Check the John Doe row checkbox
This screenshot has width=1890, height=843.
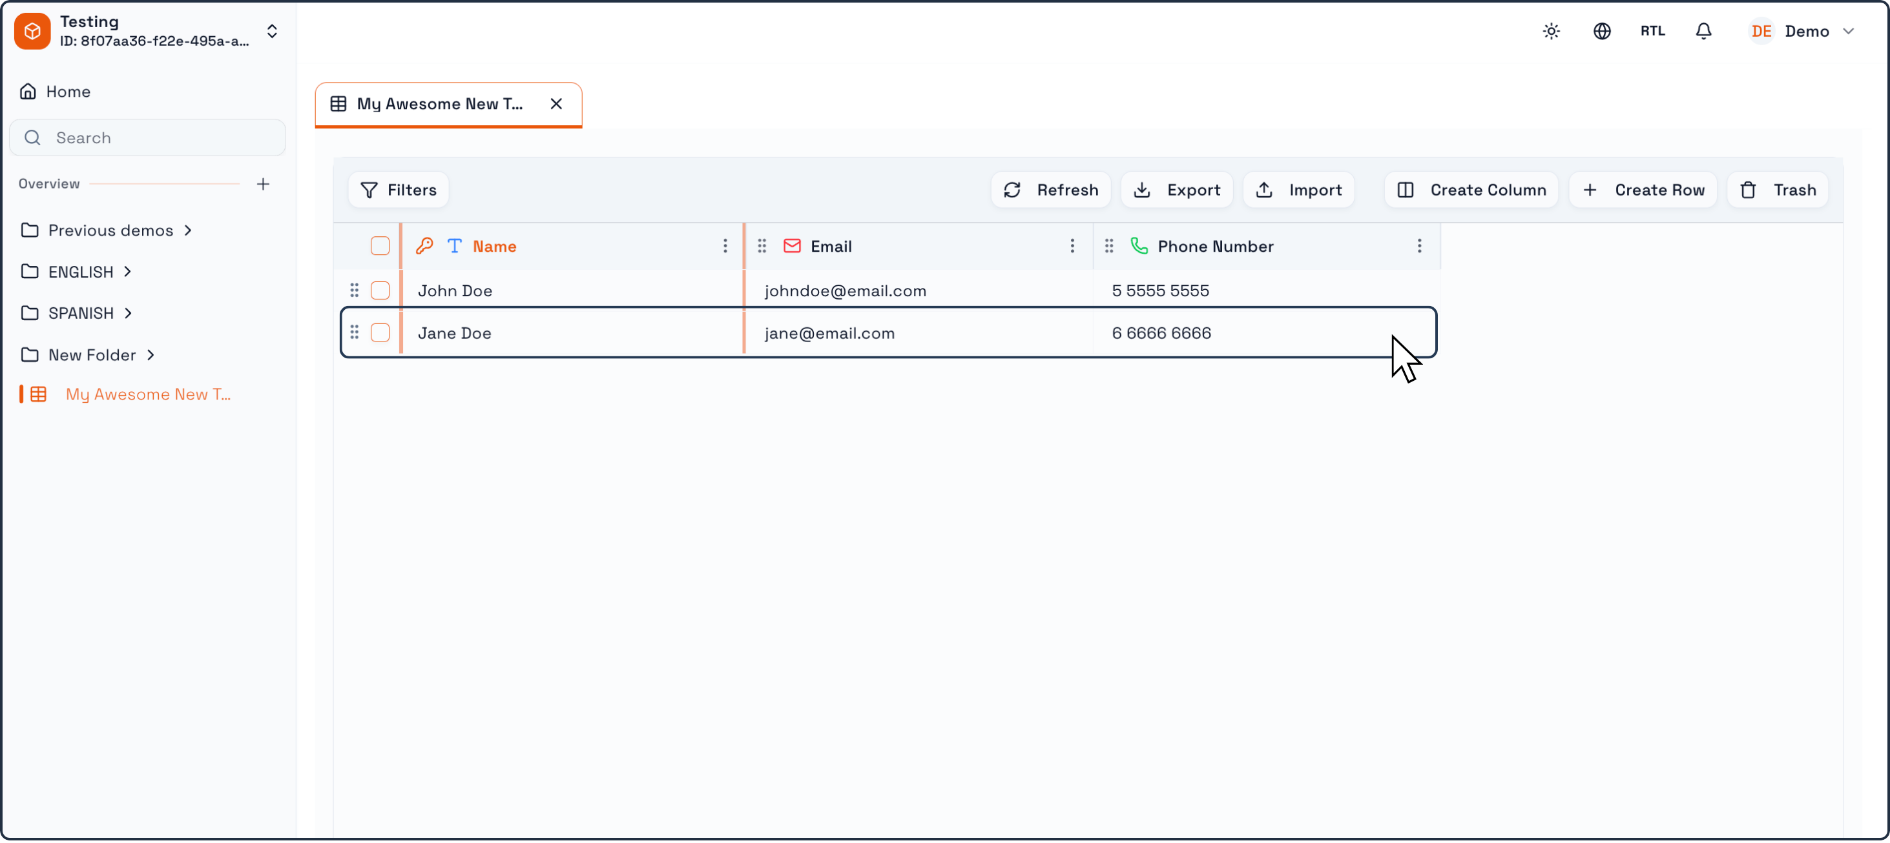point(380,291)
